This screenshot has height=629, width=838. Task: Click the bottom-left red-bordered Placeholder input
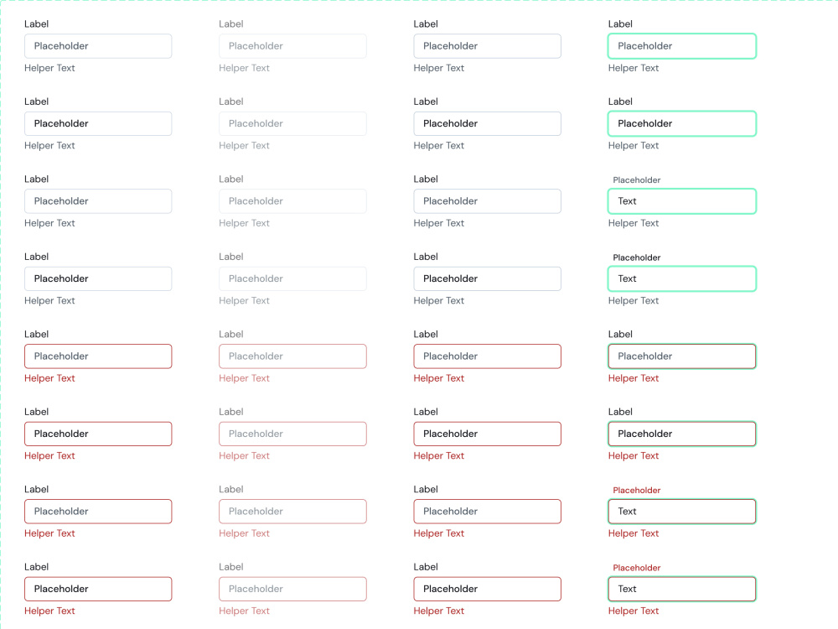(x=98, y=589)
